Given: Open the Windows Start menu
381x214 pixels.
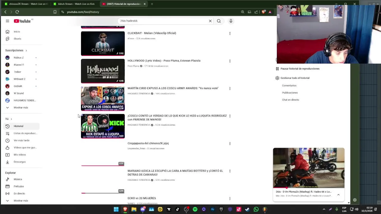Looking at the screenshot, I should tap(116, 209).
